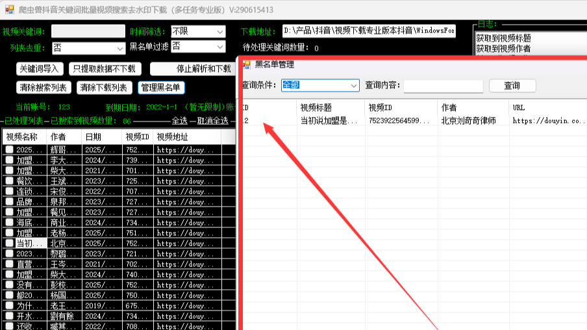Screen dimensions: 587x330
Task: Click author cell 黎璐 in 2023 row
Action: [x=64, y=253]
